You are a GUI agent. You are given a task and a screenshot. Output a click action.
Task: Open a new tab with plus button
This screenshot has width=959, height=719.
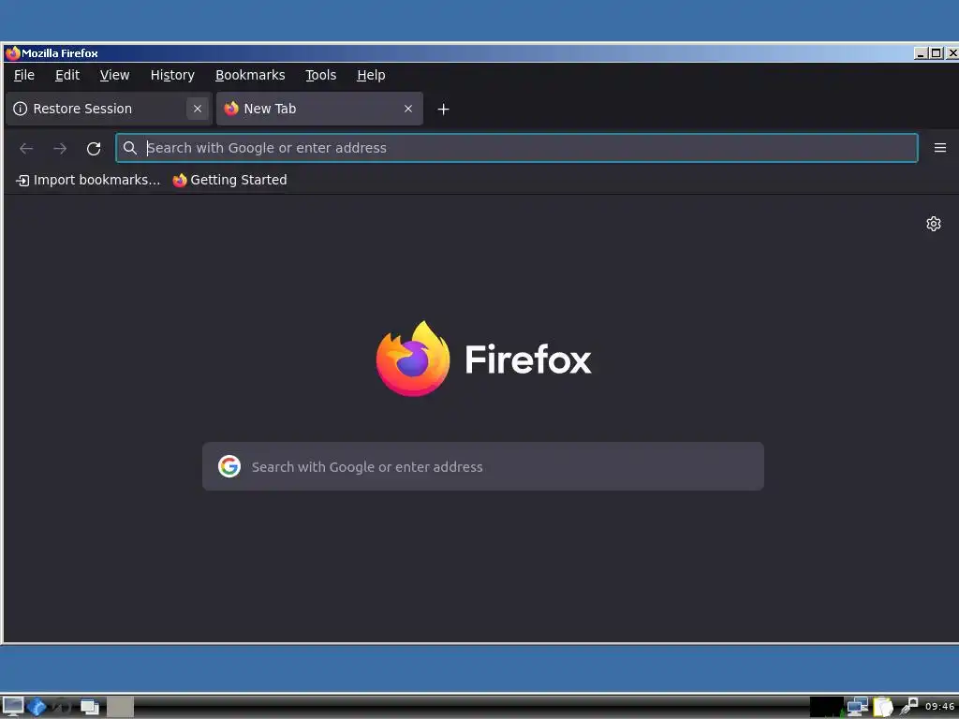[x=443, y=110]
